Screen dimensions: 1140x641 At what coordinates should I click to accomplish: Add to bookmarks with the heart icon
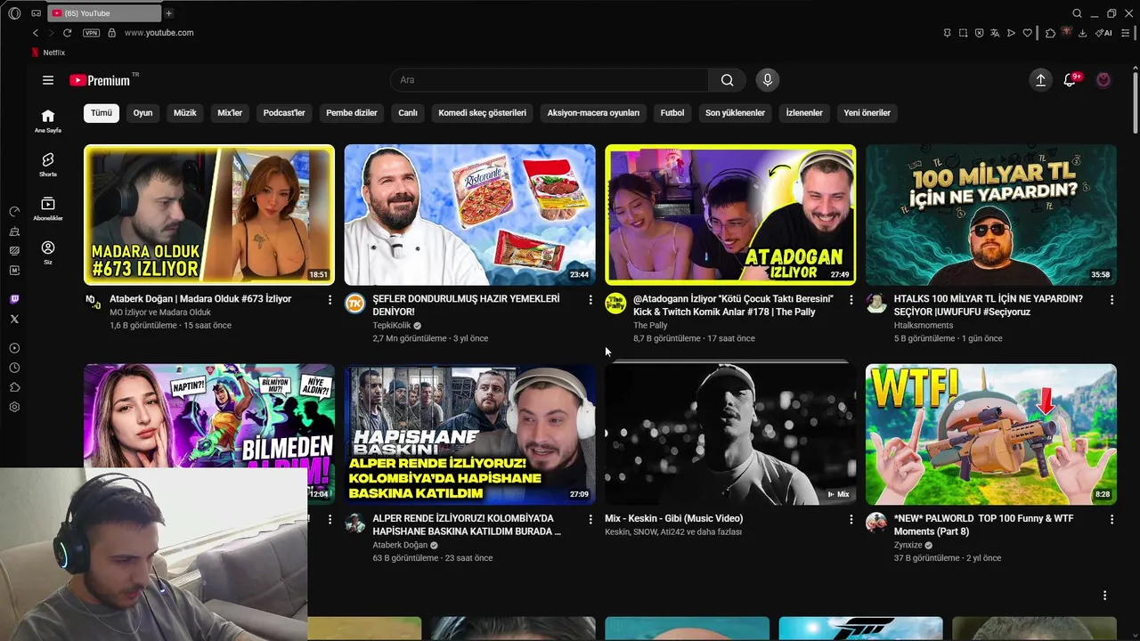1027,33
